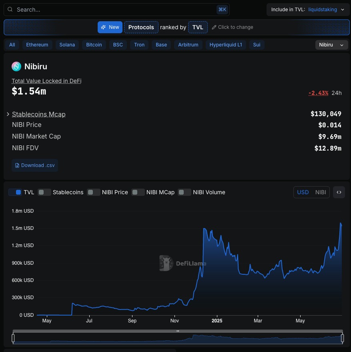Click the NIBI Price $0.014 value

tap(330, 125)
